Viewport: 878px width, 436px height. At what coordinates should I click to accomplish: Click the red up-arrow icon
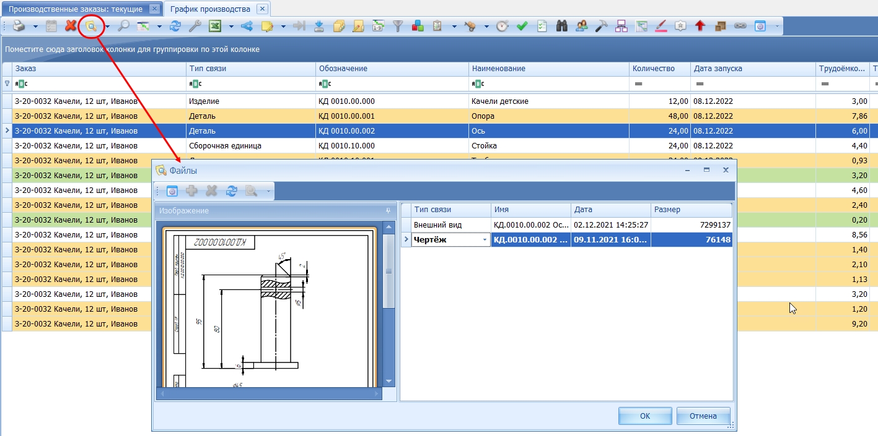coord(700,26)
